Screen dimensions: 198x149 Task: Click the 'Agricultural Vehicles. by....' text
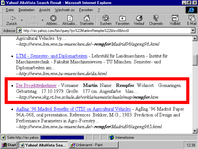[x=41, y=38]
